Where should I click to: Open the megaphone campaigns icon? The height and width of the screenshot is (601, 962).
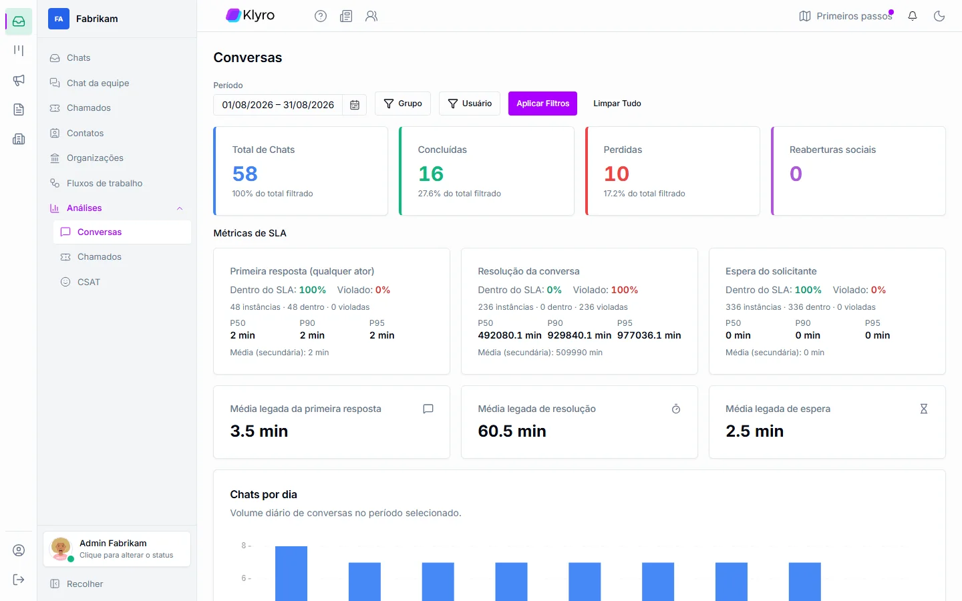[19, 80]
